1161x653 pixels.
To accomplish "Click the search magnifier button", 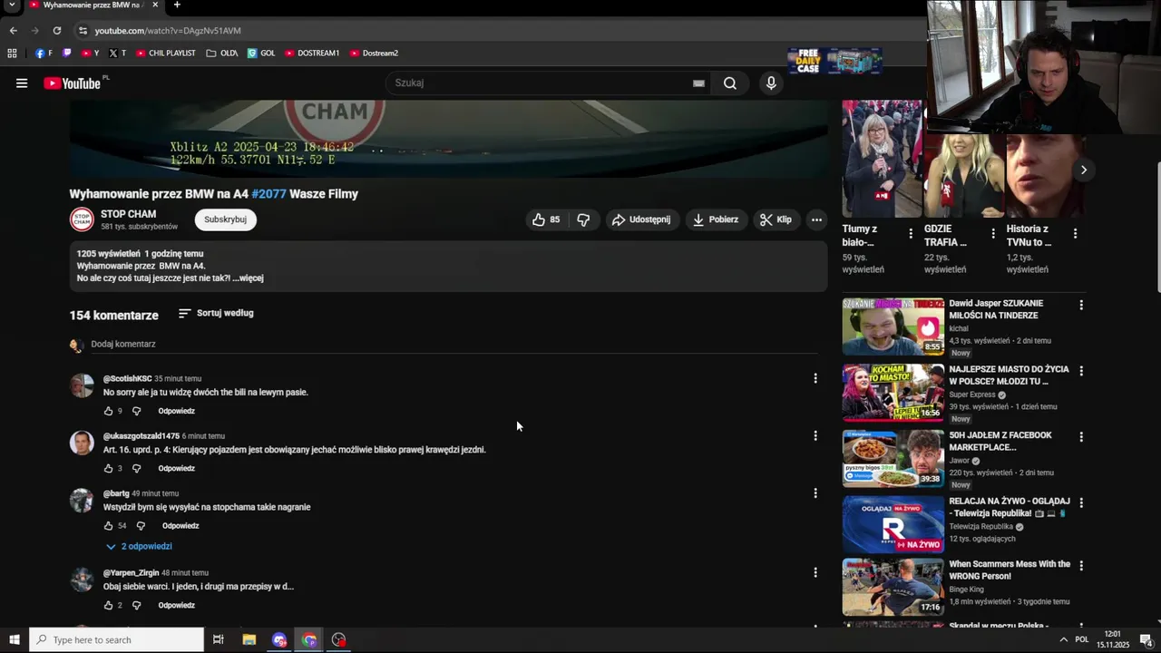I will [x=730, y=83].
